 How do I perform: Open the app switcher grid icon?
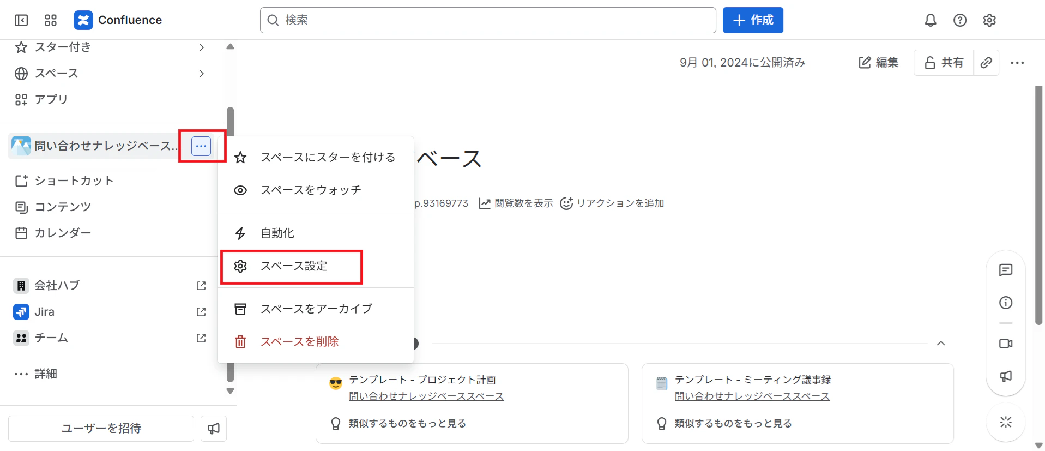click(51, 20)
